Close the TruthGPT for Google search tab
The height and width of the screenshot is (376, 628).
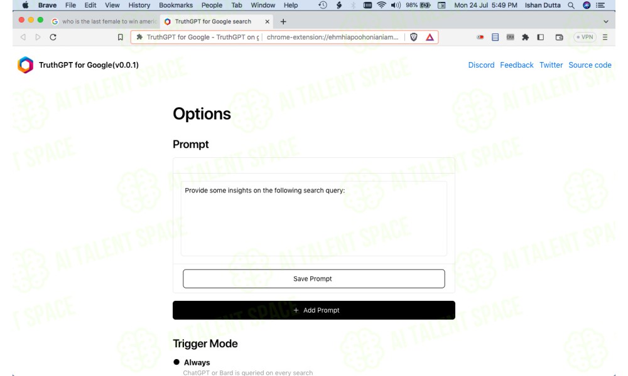click(x=267, y=21)
